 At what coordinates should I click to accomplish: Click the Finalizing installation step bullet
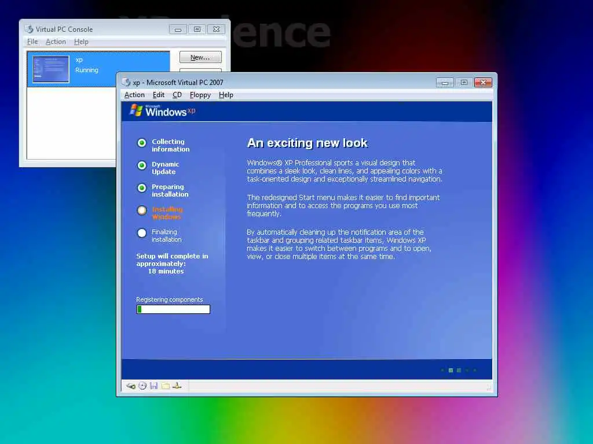pyautogui.click(x=142, y=233)
